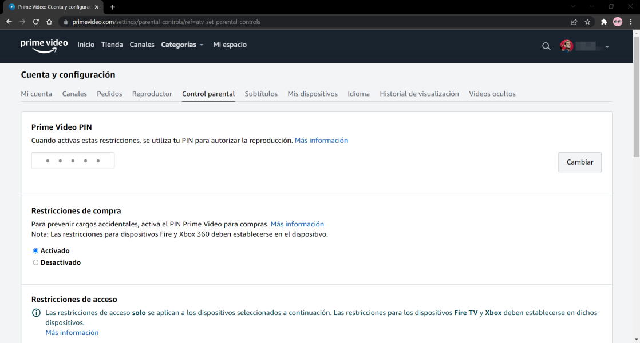Screen dimensions: 640x343
Task: Expand the Categorías dropdown
Action: click(x=182, y=45)
